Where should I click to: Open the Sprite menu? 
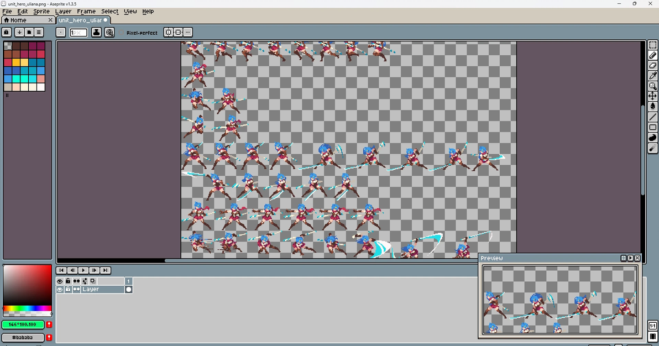click(41, 12)
